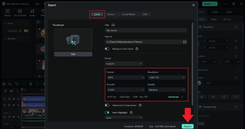The image size is (245, 129).
Task: Open the Media tab in Filmora
Action: (7, 13)
